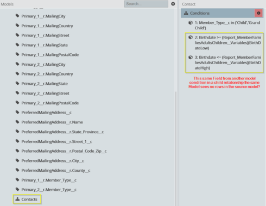
Task: Select field Primary_2__r.MailingPostalCode
Action: point(50,103)
